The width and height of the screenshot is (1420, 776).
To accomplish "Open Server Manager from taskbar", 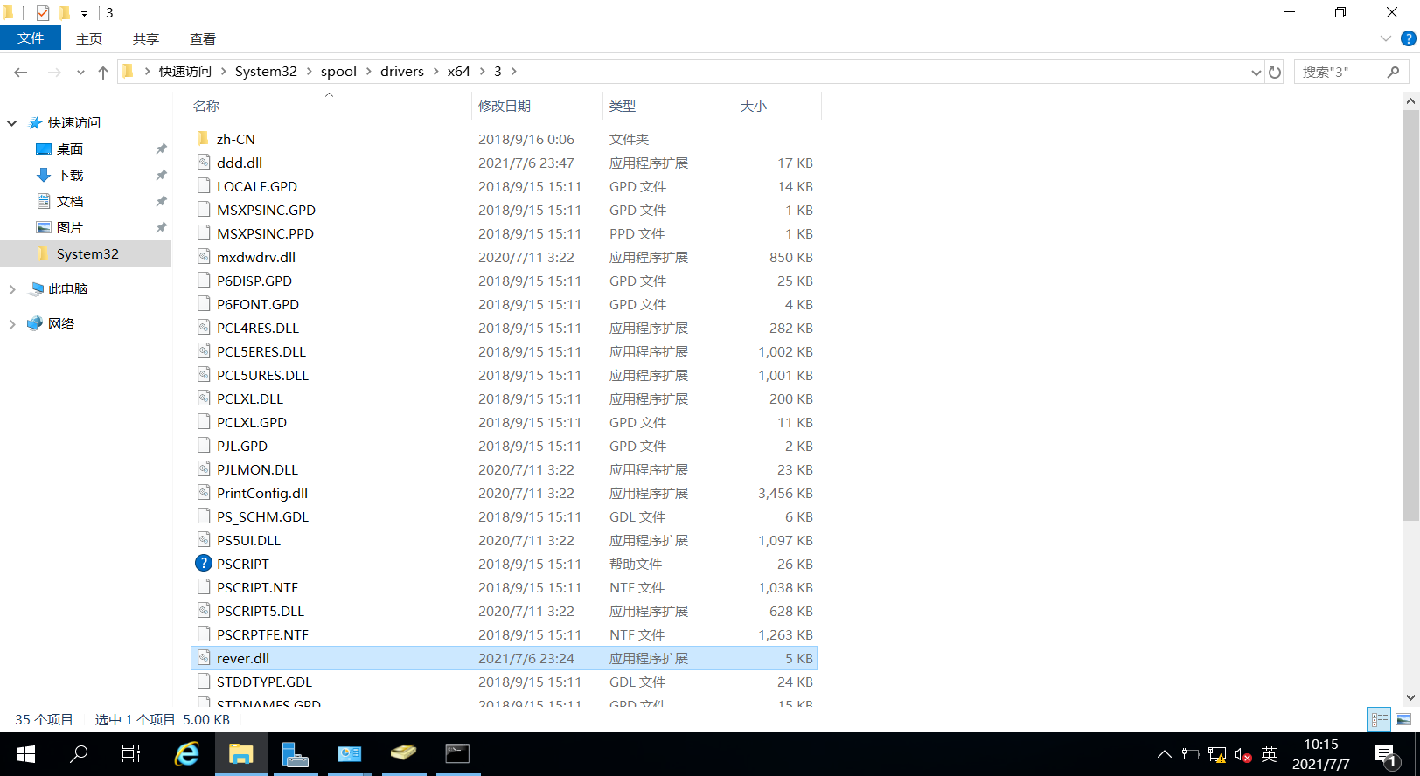I will coord(295,754).
